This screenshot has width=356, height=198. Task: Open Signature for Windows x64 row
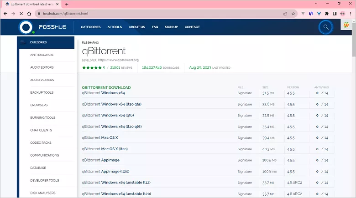245,93
